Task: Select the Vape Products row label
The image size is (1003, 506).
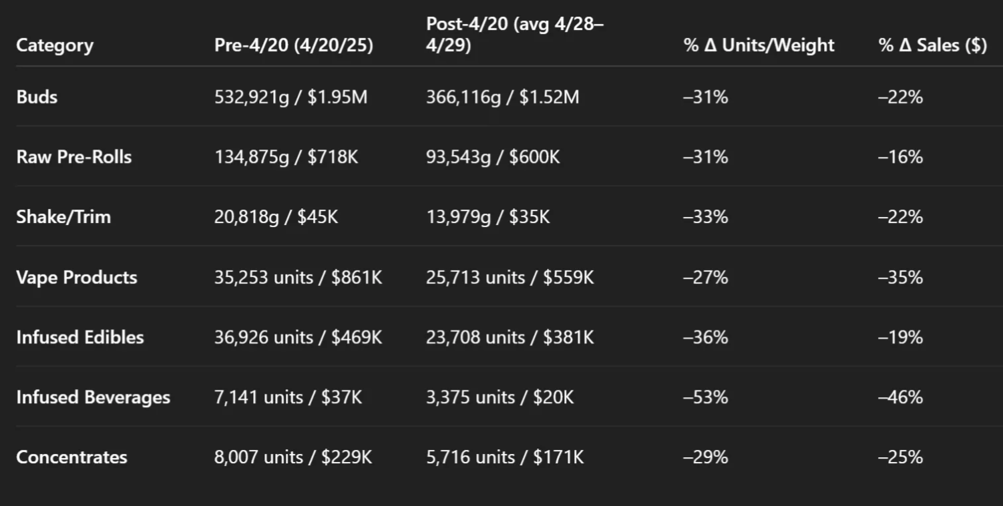Action: tap(77, 278)
